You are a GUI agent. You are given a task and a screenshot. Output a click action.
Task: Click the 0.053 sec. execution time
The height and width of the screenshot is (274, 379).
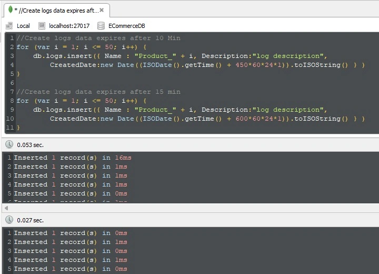(30, 145)
